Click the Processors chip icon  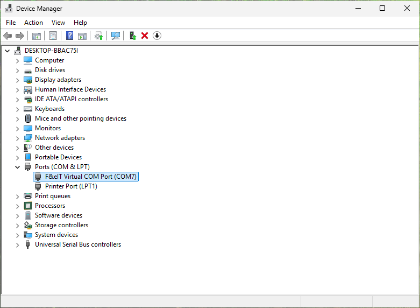point(28,206)
